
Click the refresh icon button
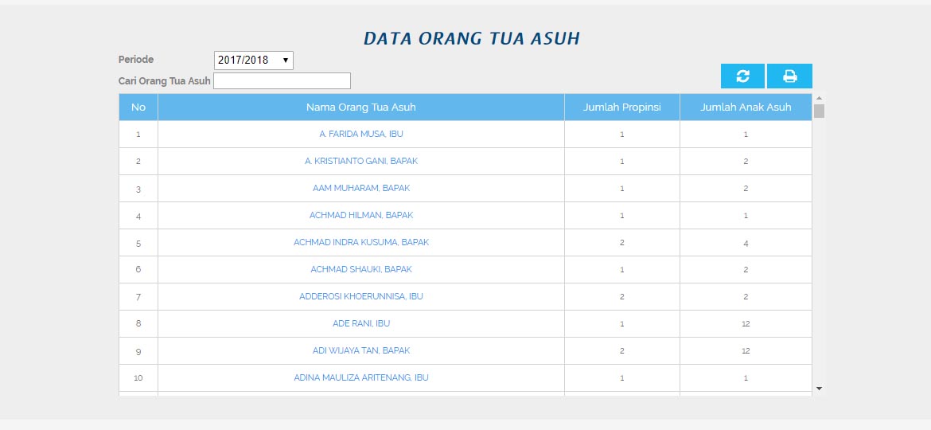point(742,76)
